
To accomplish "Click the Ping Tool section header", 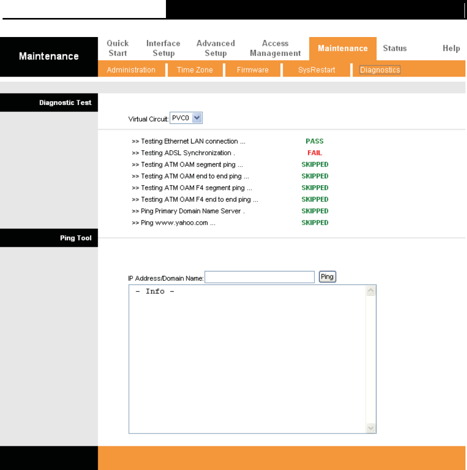I will click(x=49, y=238).
